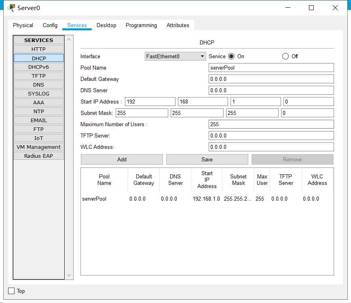Click the Server0 app icon in title bar
Viewport: 351px width, 303px height.
[11, 8]
